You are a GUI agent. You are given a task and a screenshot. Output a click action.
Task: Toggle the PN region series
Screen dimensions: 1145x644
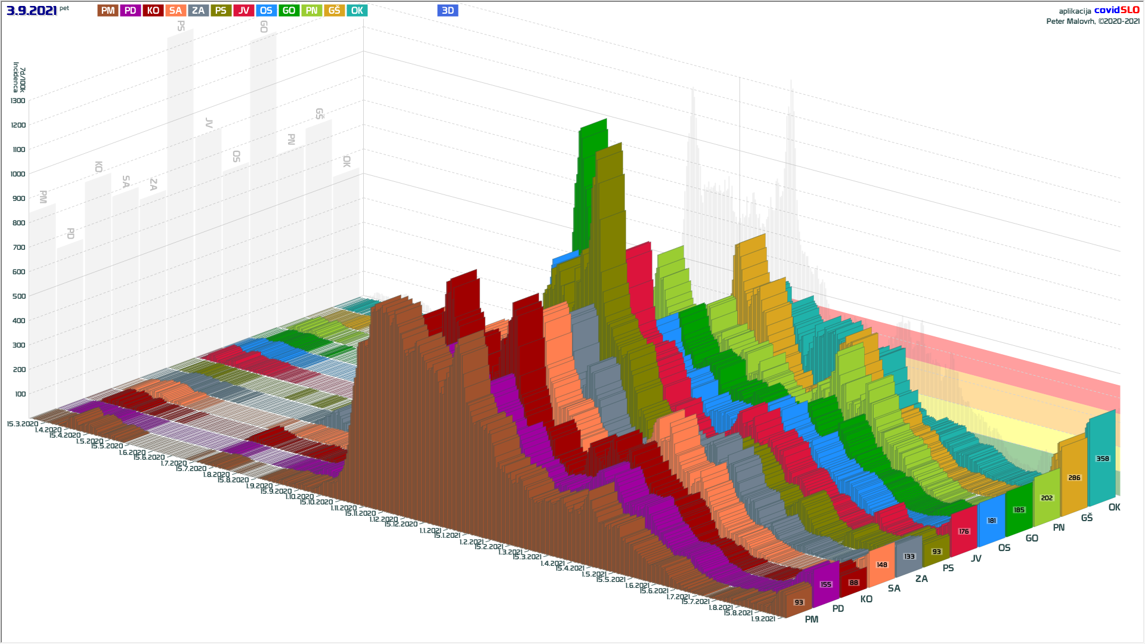click(x=311, y=11)
